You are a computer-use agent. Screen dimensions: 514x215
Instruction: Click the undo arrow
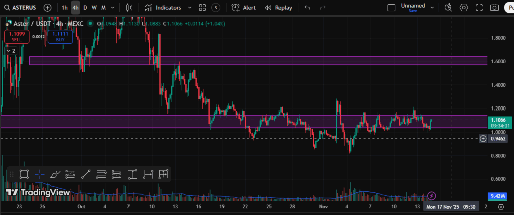(x=307, y=8)
